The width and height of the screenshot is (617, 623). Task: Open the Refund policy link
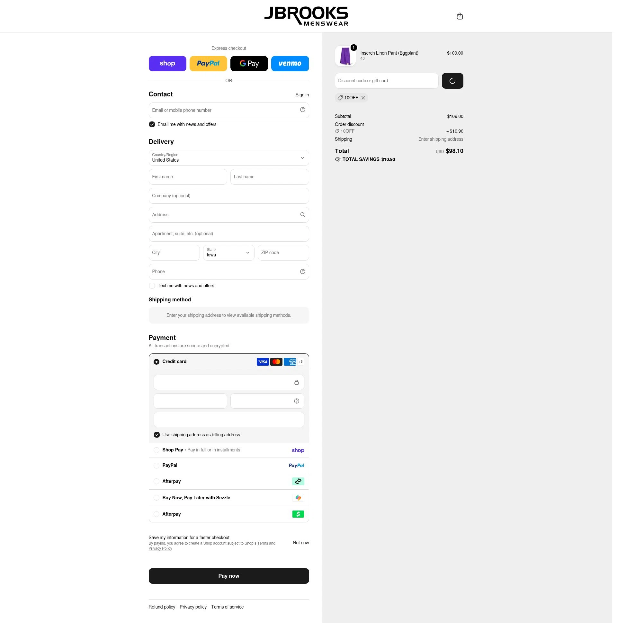coord(162,607)
